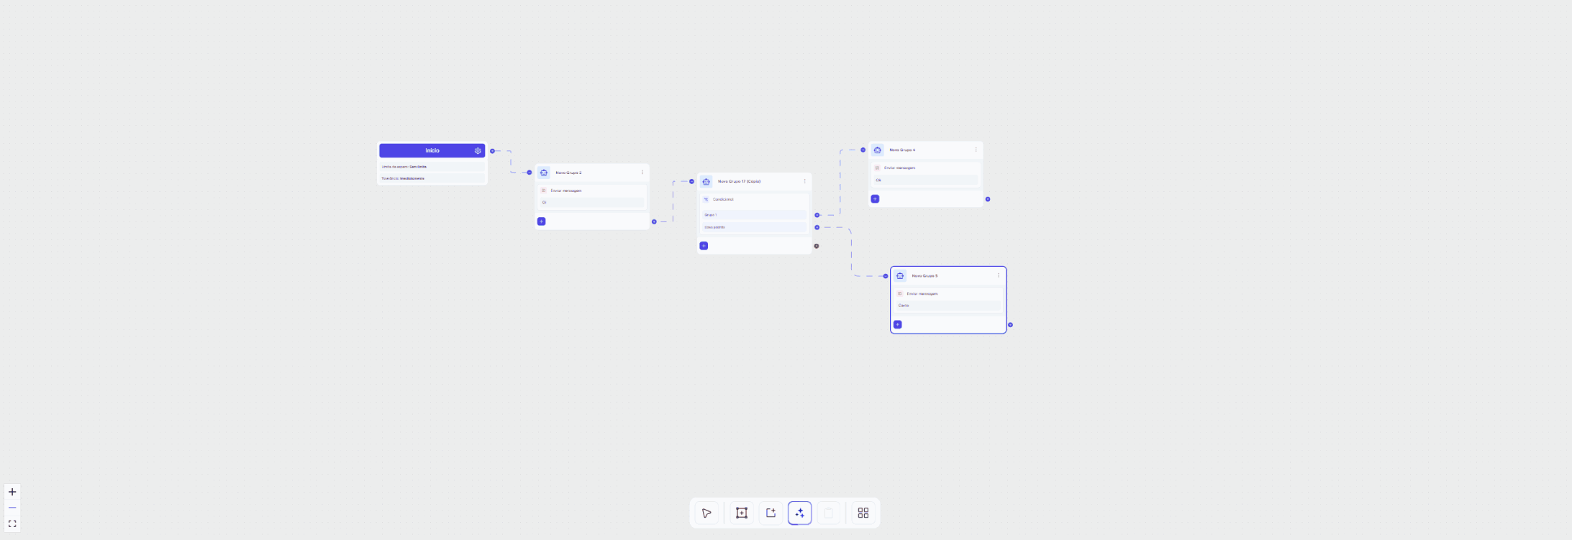Add a block to Novo Grupo 2

pyautogui.click(x=542, y=221)
